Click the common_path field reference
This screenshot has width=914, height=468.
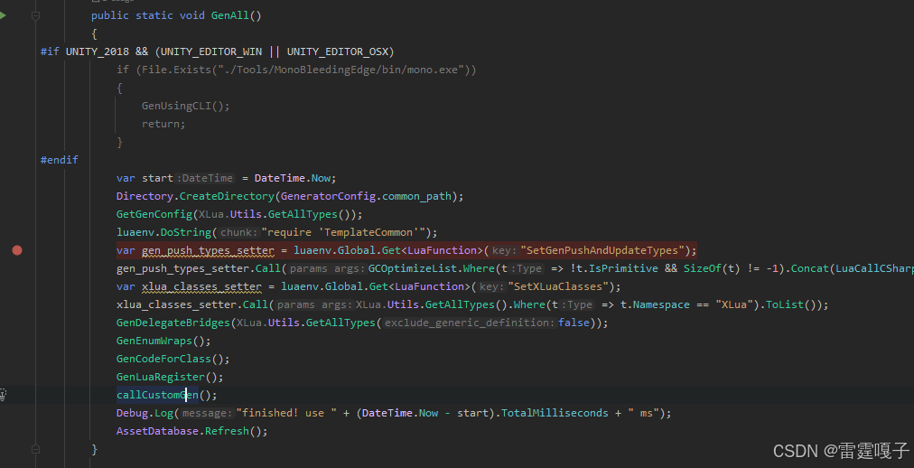click(416, 196)
